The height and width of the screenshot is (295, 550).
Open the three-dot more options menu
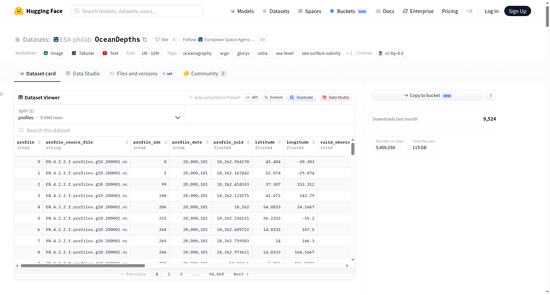pyautogui.click(x=491, y=95)
